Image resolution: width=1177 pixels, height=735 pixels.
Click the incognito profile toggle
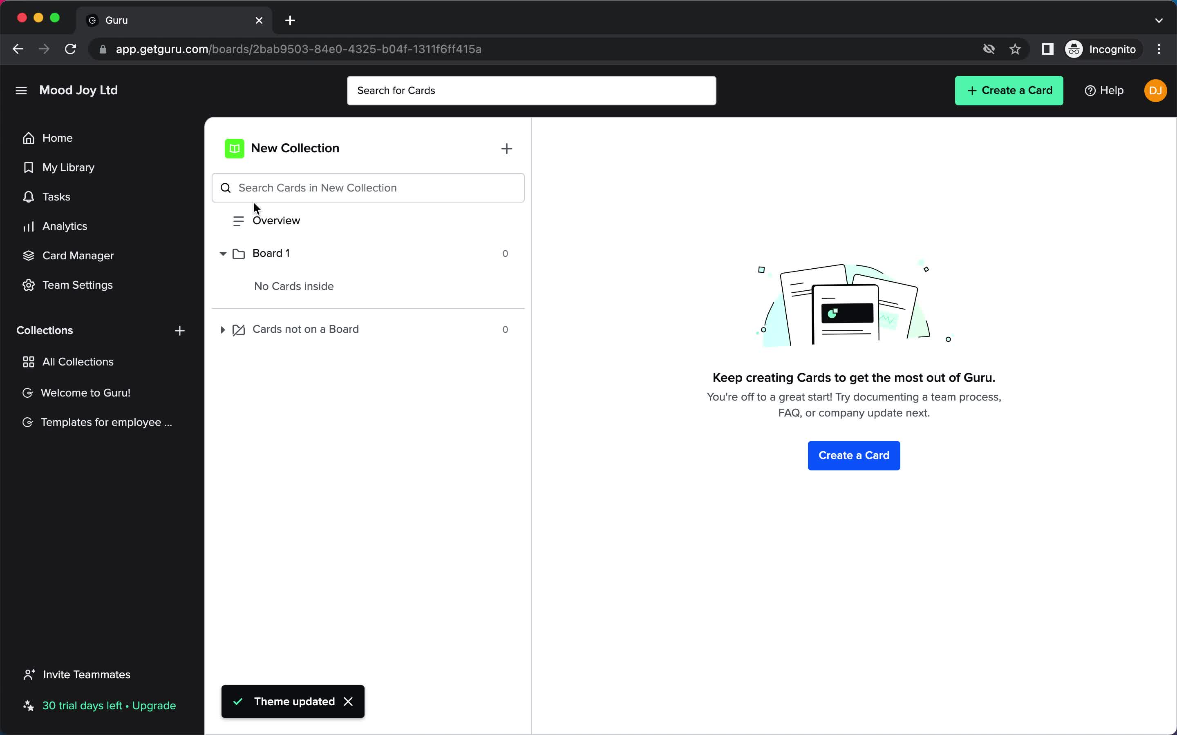[1100, 49]
